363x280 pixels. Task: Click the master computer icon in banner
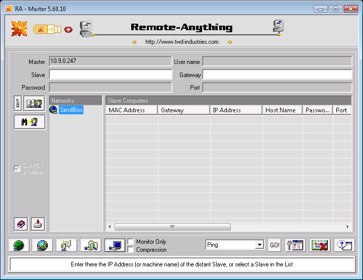pos(87,29)
